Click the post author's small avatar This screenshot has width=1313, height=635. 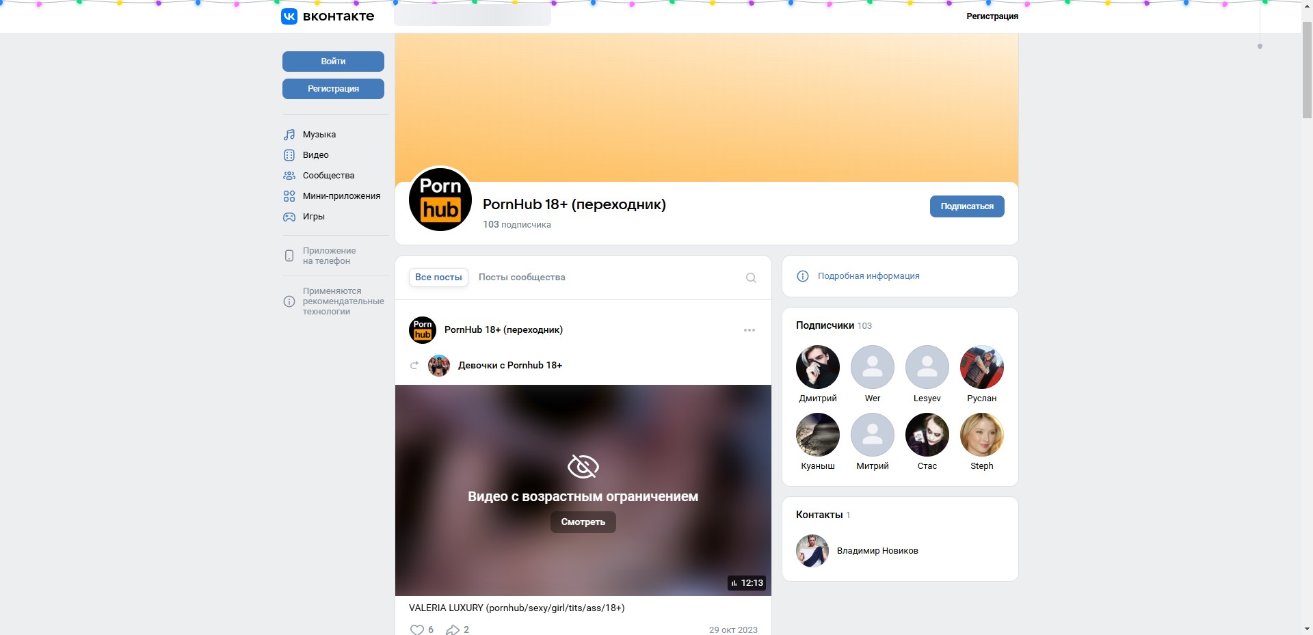pos(423,330)
